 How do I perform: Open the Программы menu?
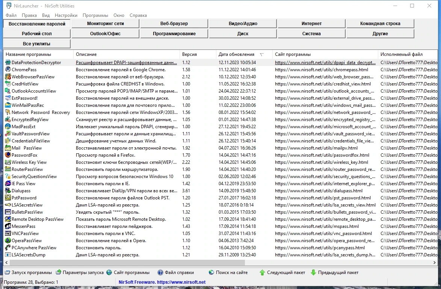tap(95, 15)
